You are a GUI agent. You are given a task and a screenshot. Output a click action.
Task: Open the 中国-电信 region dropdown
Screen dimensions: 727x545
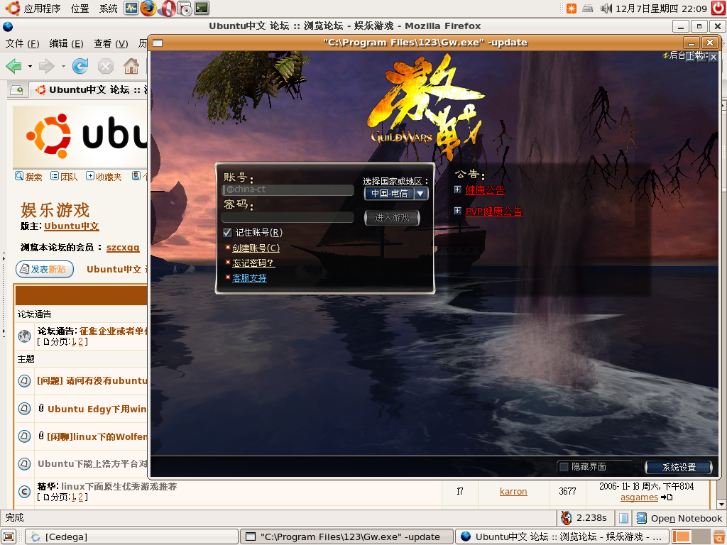point(396,193)
